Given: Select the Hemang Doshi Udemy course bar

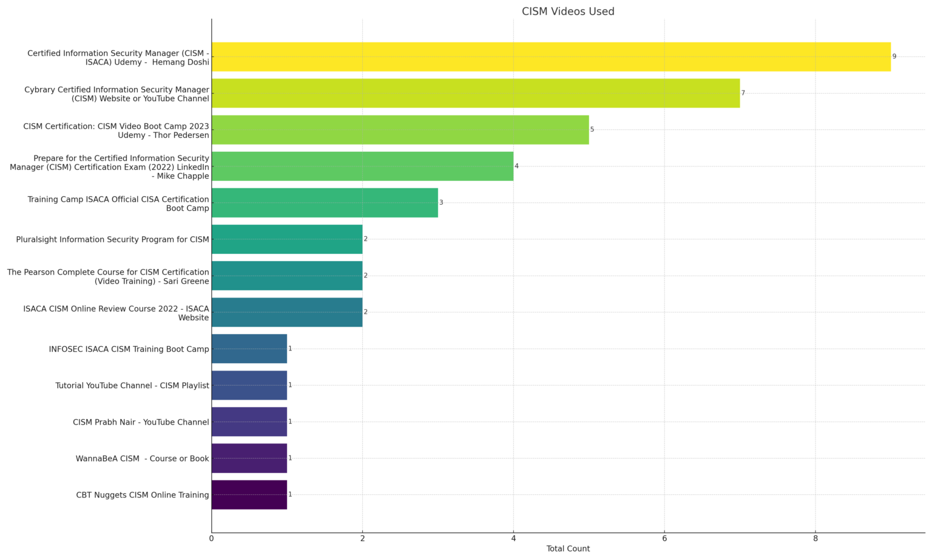Looking at the screenshot, I should pyautogui.click(x=546, y=56).
